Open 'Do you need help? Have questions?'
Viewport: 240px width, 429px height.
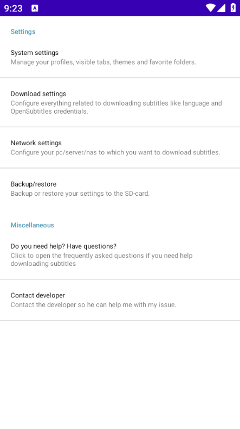click(x=120, y=254)
